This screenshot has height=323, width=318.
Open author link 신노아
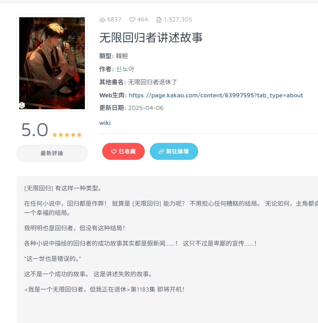click(125, 69)
